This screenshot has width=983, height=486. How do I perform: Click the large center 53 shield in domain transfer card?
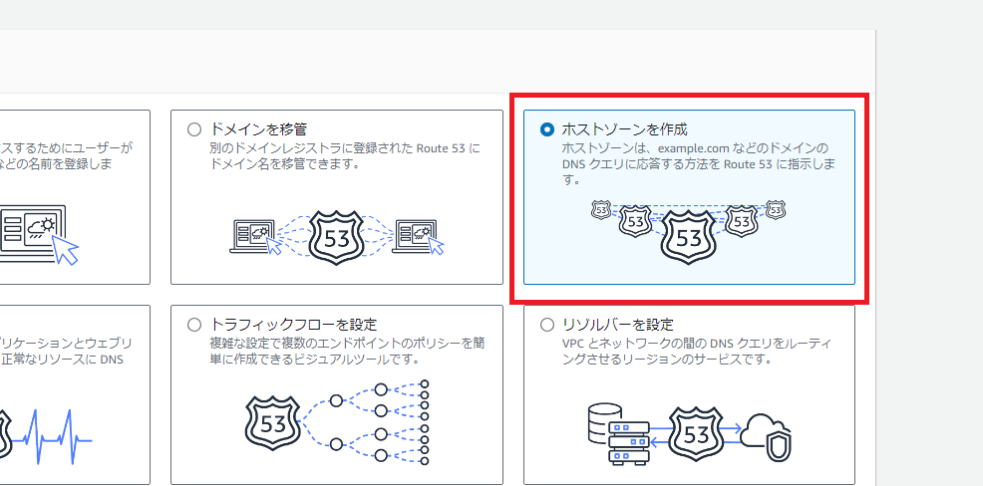[337, 238]
